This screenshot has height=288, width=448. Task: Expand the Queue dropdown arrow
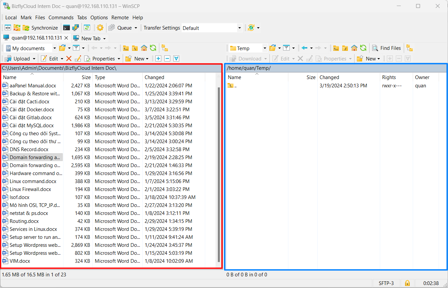click(x=136, y=28)
